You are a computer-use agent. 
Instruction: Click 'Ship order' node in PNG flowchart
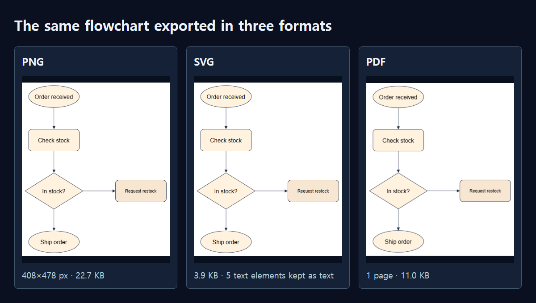coord(54,242)
